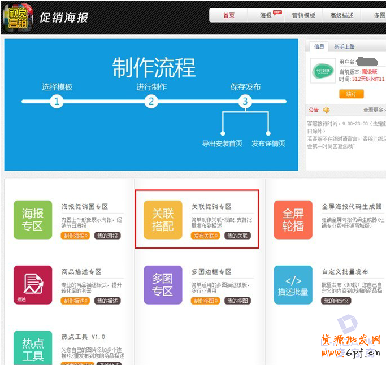Image resolution: width=386 pixels, height=365 pixels.
Task: Open the red 全屏轮播 tile icon
Action: coord(293,220)
